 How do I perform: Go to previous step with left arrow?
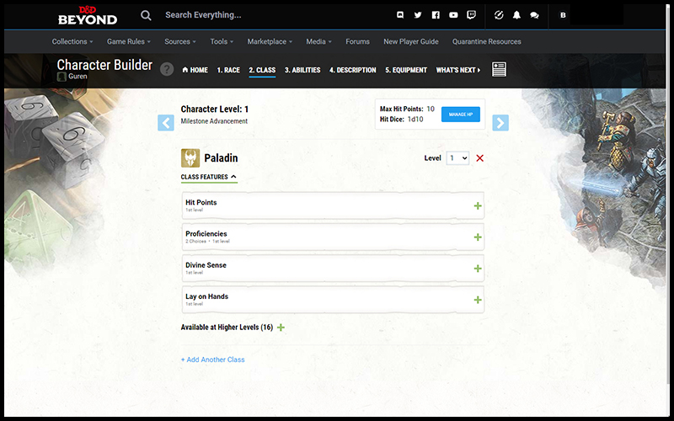click(166, 123)
